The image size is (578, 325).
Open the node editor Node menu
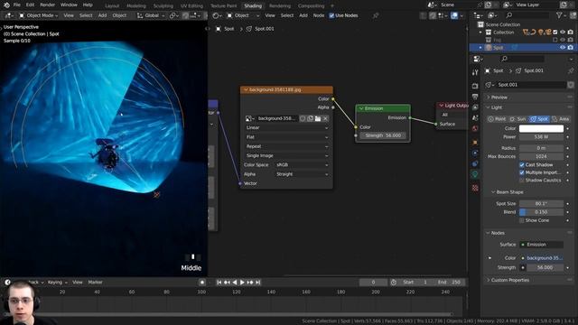[319, 15]
